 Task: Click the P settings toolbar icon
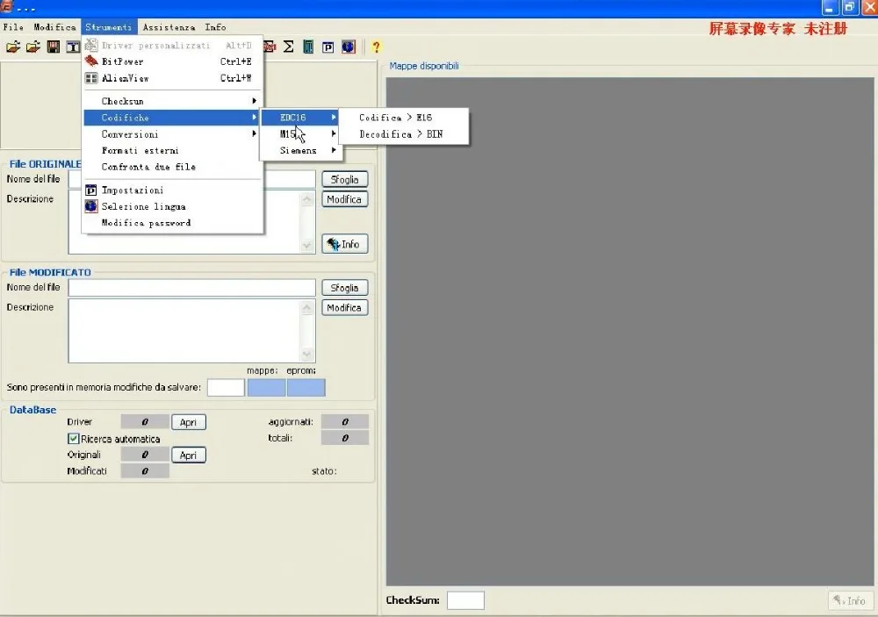coord(328,47)
